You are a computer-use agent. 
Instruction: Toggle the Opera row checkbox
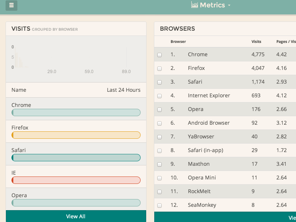click(x=159, y=110)
